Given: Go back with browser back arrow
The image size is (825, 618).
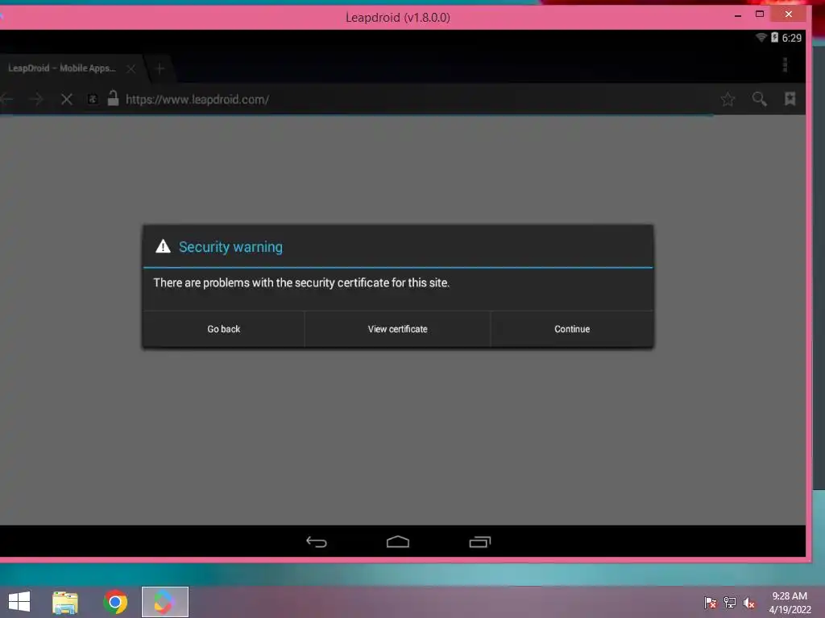Looking at the screenshot, I should pyautogui.click(x=6, y=99).
